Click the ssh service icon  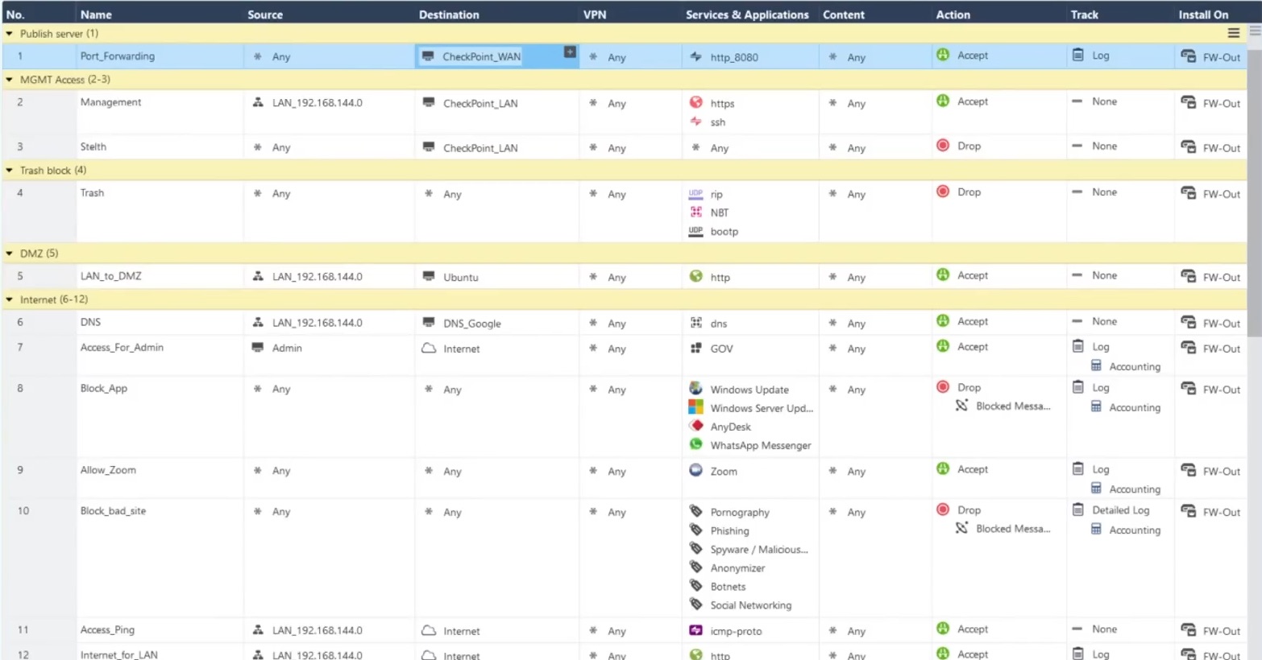pyautogui.click(x=696, y=122)
